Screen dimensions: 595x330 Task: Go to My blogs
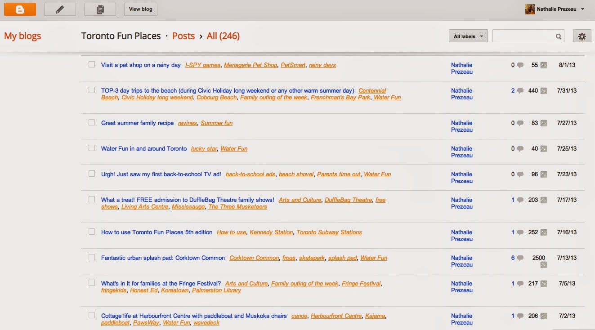click(22, 36)
